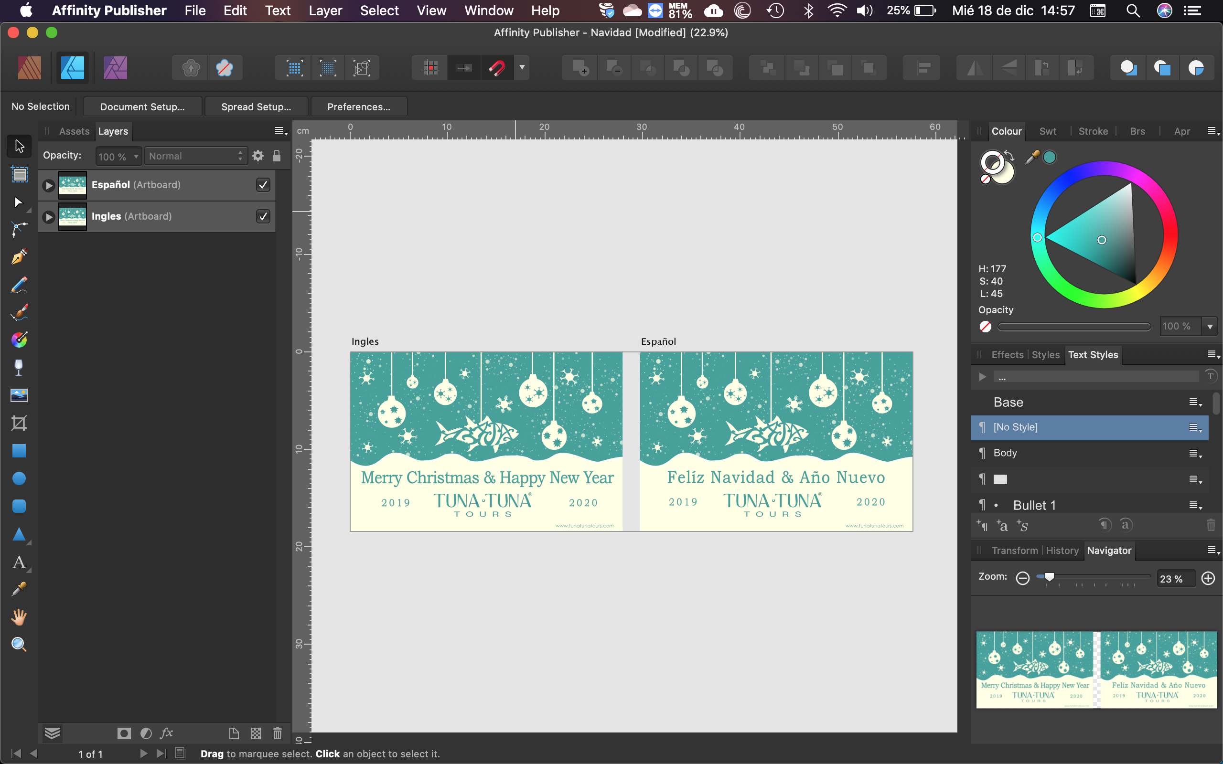The height and width of the screenshot is (764, 1223).
Task: Click the Layers panel lock icon
Action: pos(277,156)
